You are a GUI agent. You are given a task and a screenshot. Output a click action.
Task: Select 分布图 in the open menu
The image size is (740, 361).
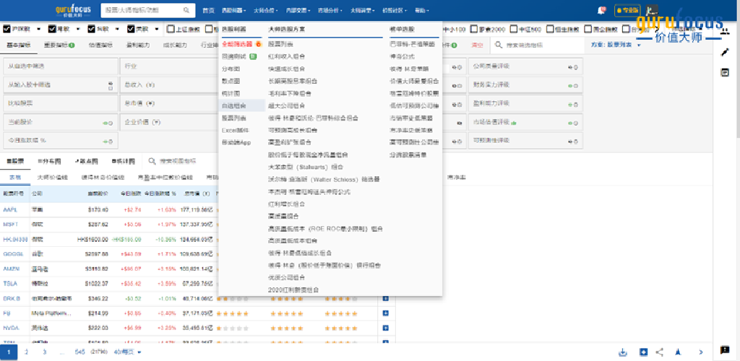pos(231,69)
